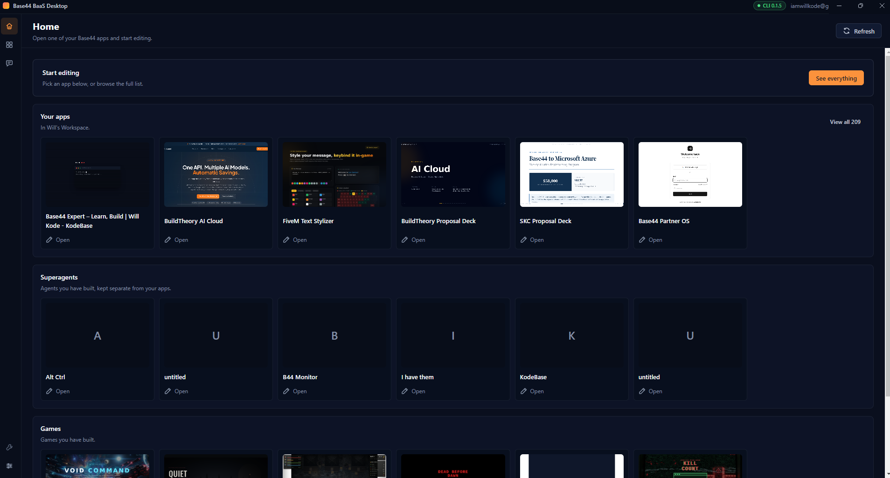Click the pencil icon under I have them
The image size is (890, 478).
(x=405, y=391)
